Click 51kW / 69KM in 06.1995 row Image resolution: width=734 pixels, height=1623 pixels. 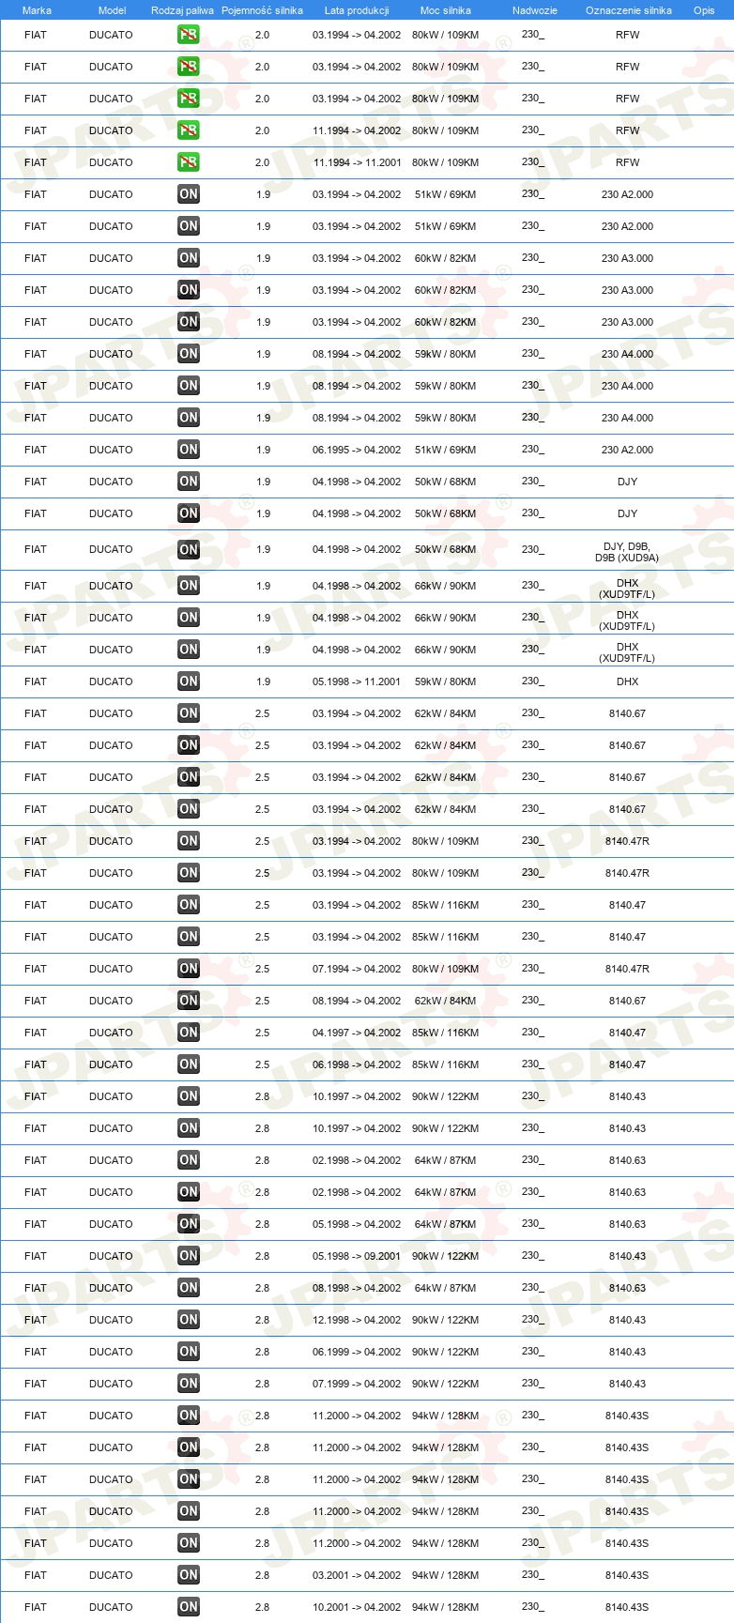[445, 450]
